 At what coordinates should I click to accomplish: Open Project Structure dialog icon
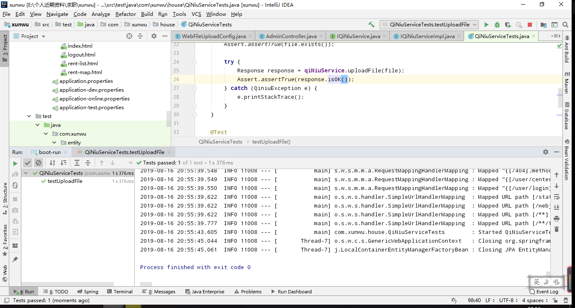[544, 25]
